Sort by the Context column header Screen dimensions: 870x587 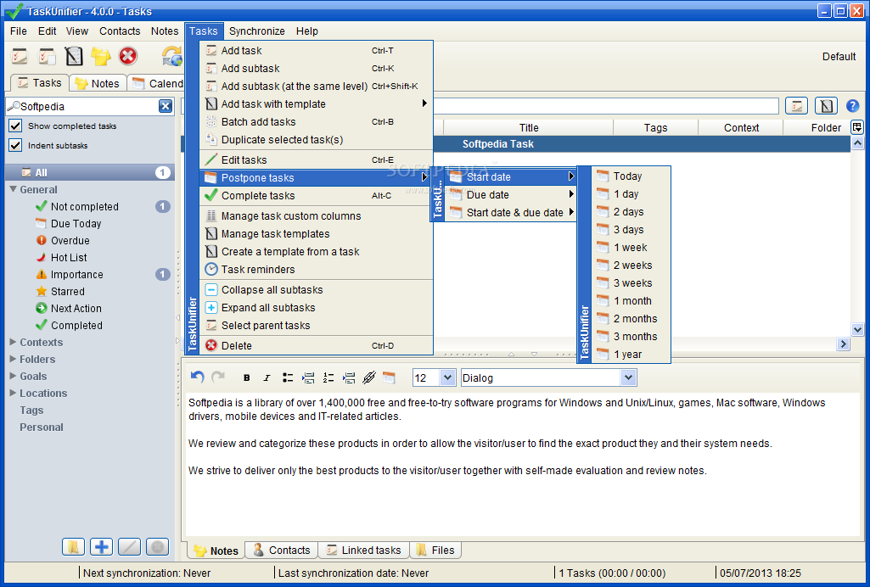[x=741, y=127]
